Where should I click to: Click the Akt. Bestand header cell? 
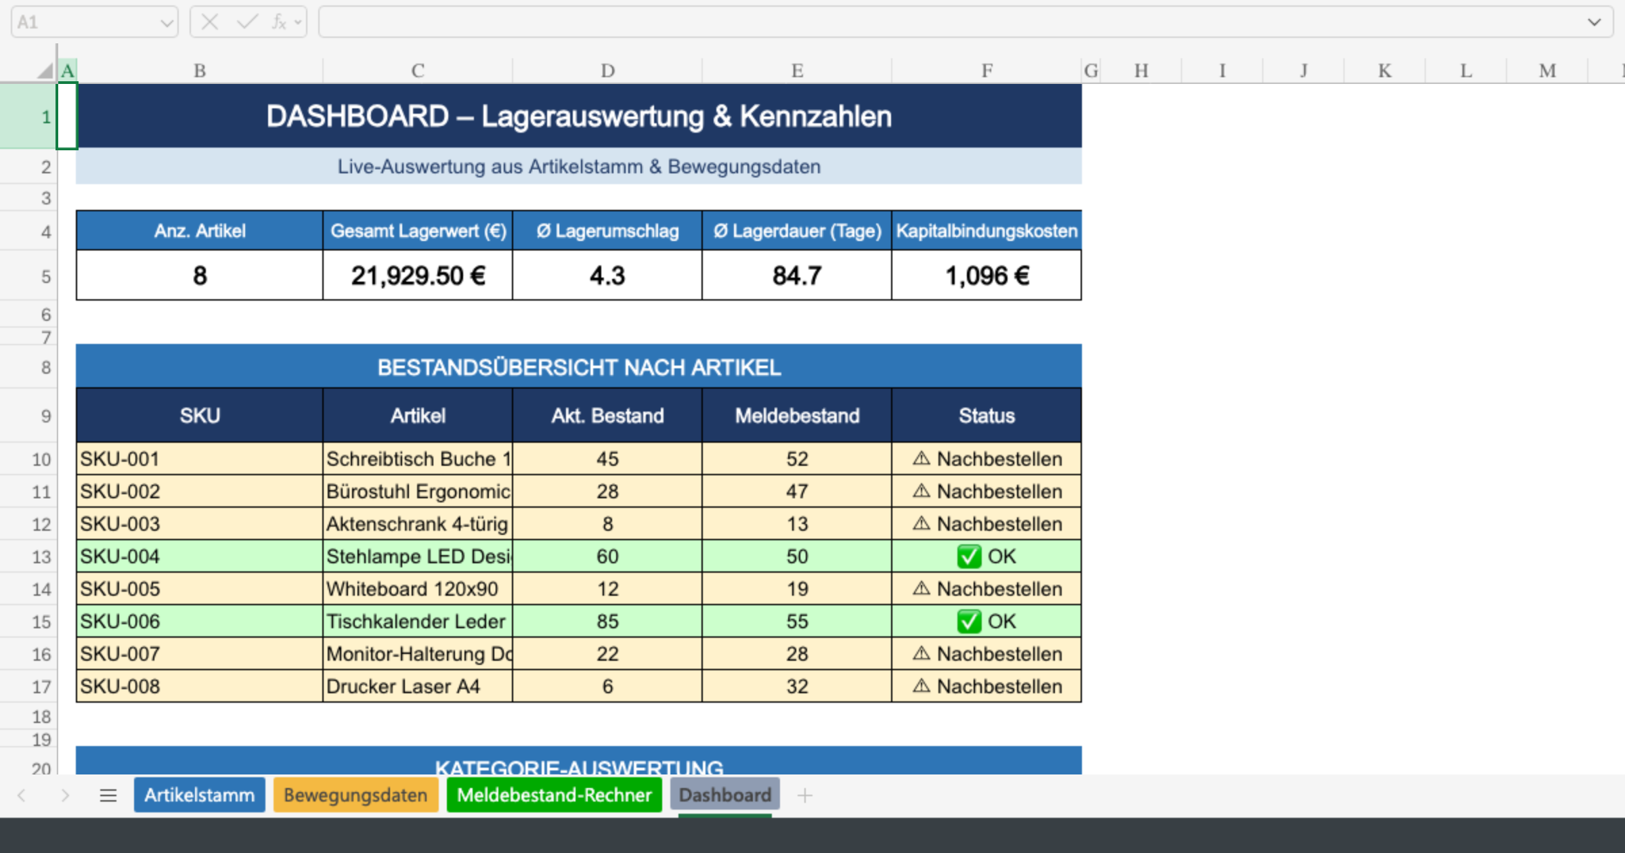click(607, 416)
